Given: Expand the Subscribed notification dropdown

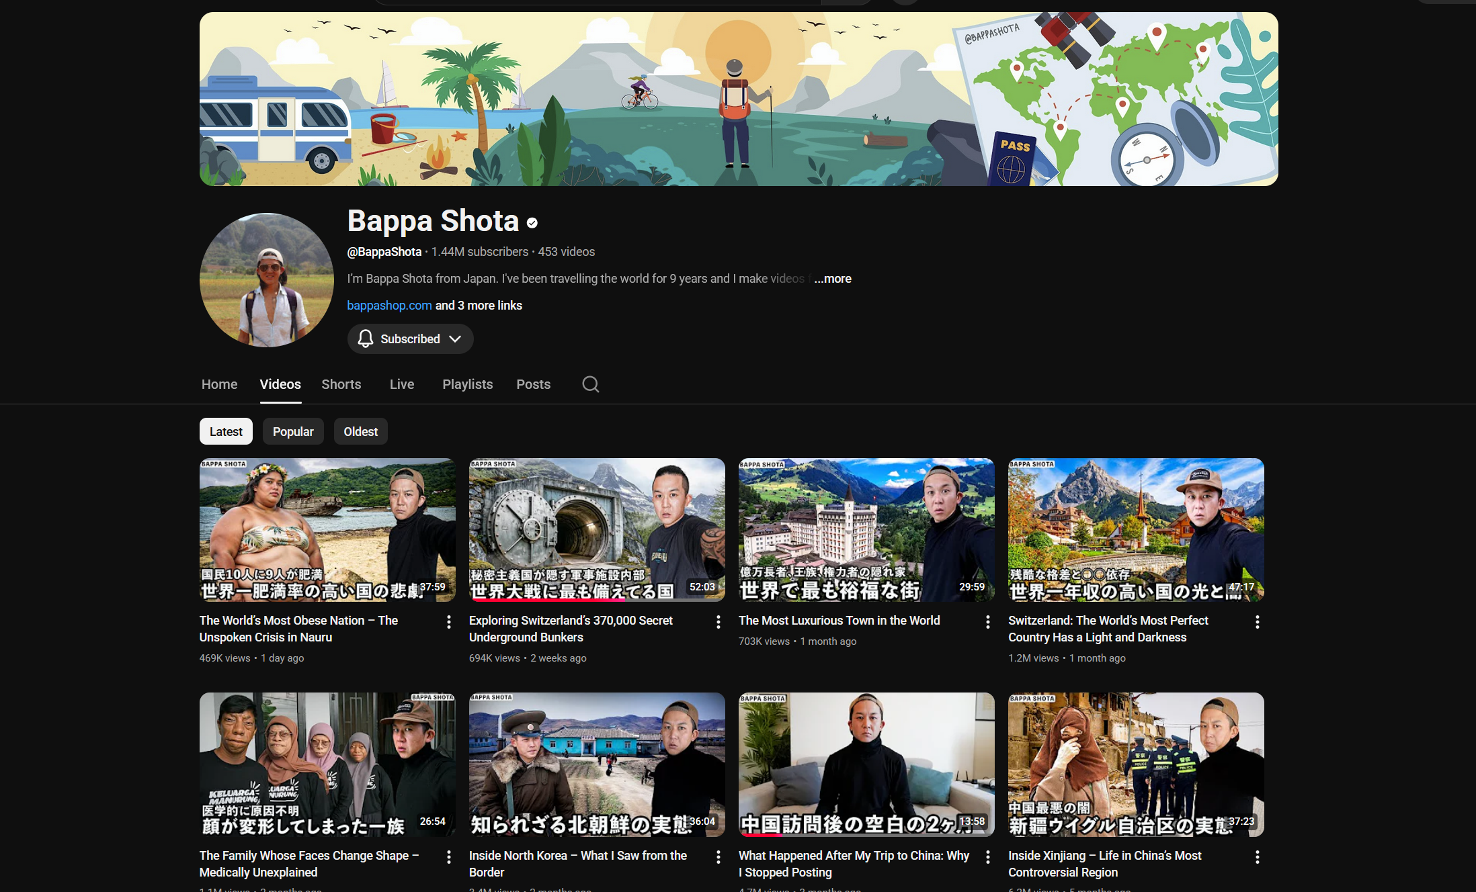Looking at the screenshot, I should tap(410, 339).
